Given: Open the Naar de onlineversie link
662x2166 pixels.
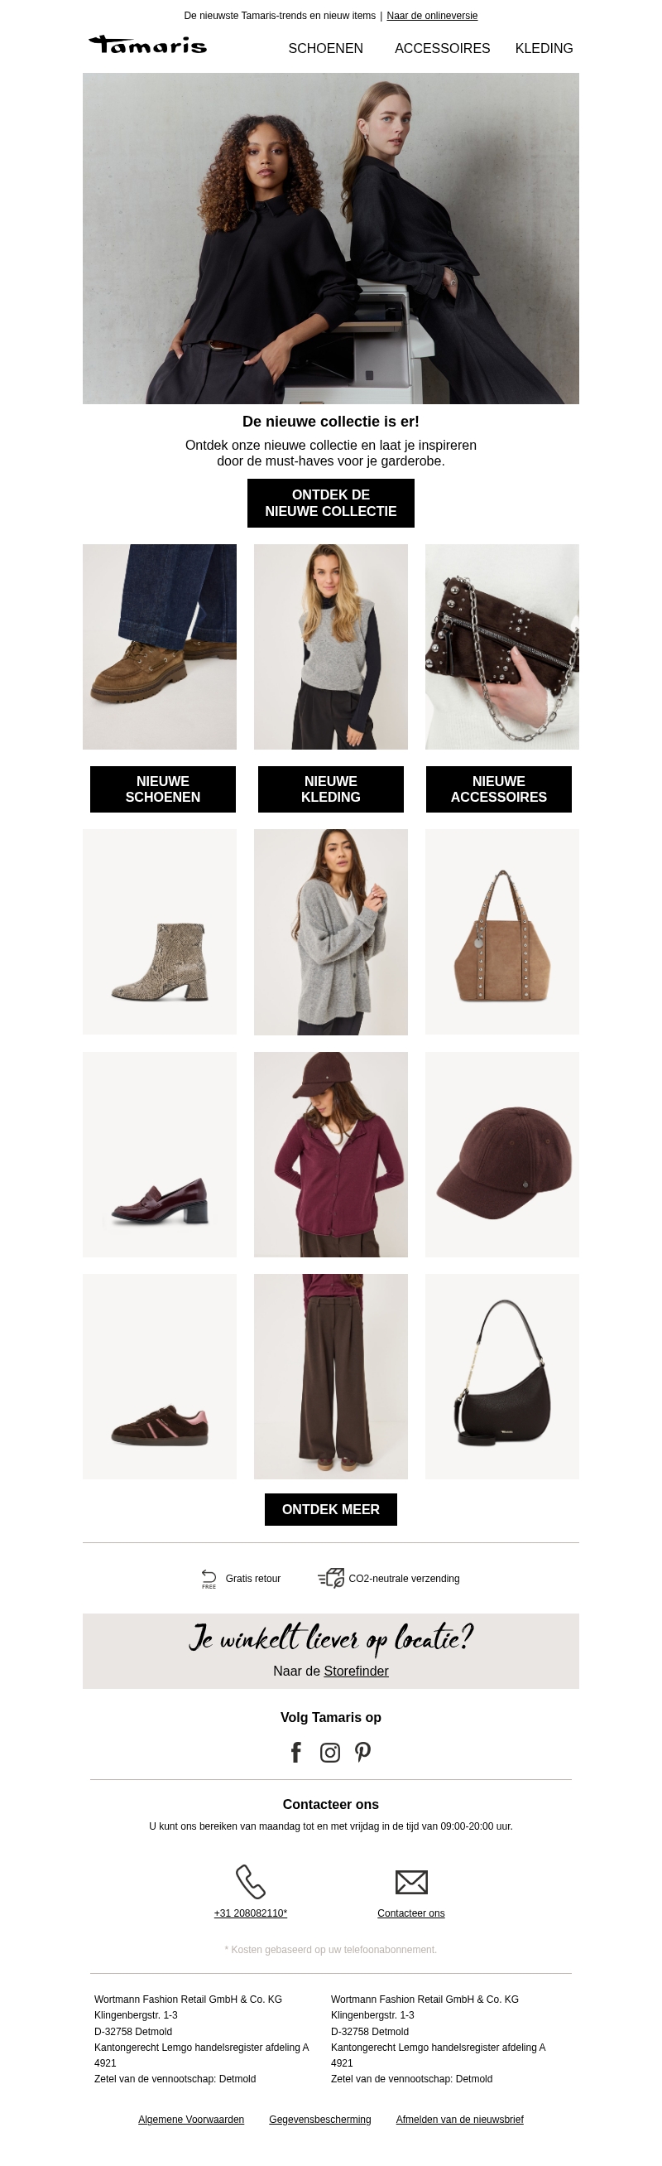Looking at the screenshot, I should click(432, 15).
